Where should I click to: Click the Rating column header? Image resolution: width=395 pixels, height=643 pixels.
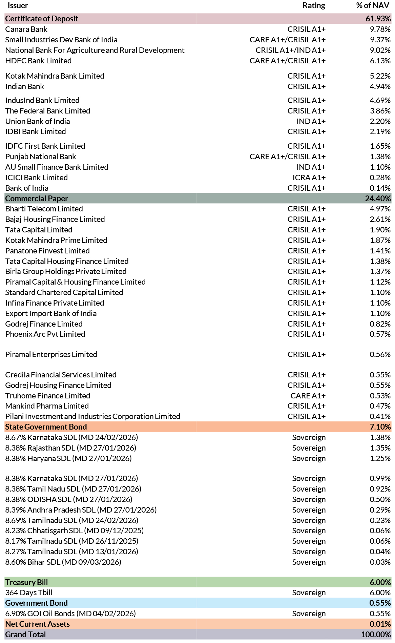314,6
